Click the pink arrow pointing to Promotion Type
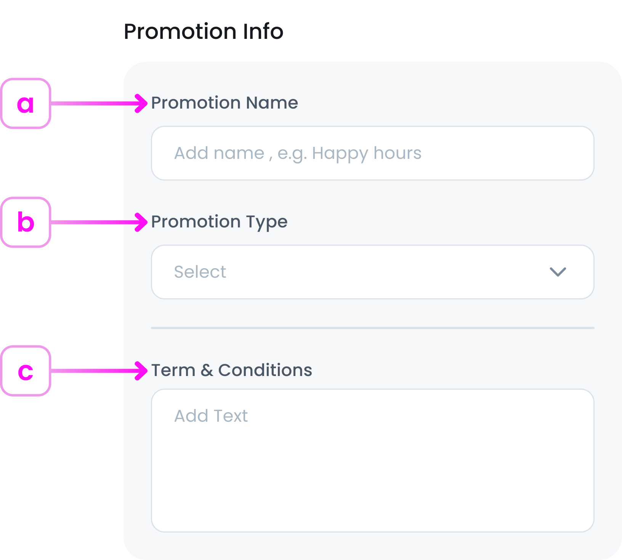This screenshot has height=560, width=622. [140, 222]
